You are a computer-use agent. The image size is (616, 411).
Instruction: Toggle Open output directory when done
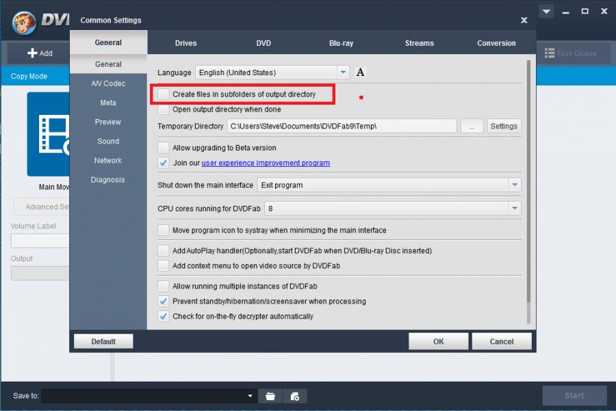163,109
